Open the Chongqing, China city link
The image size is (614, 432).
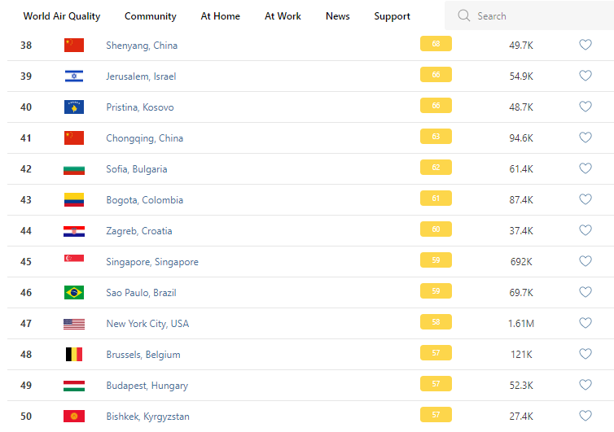pyautogui.click(x=144, y=138)
